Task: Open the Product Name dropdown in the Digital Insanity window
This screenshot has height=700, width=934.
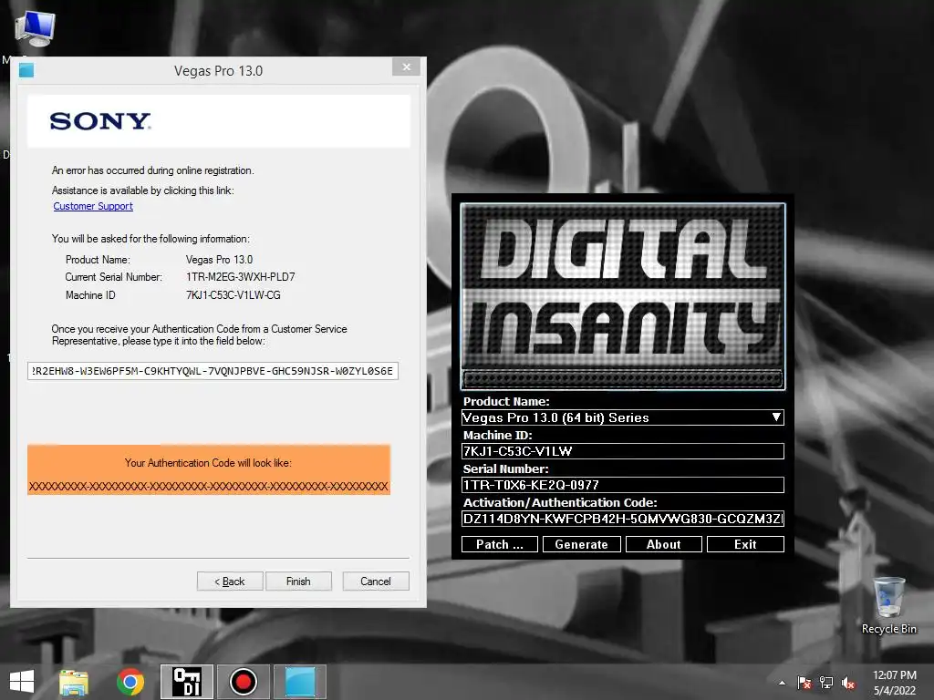Action: click(622, 417)
